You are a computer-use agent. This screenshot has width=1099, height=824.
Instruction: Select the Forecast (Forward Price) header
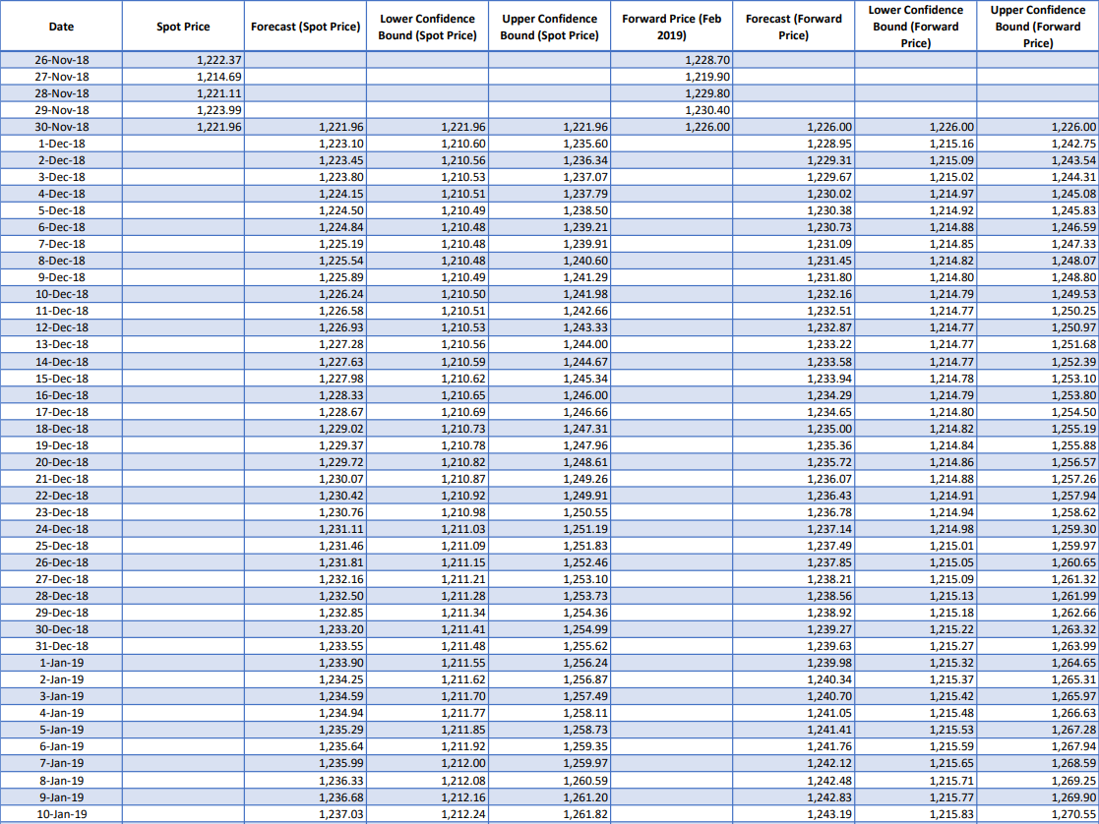pyautogui.click(x=793, y=27)
